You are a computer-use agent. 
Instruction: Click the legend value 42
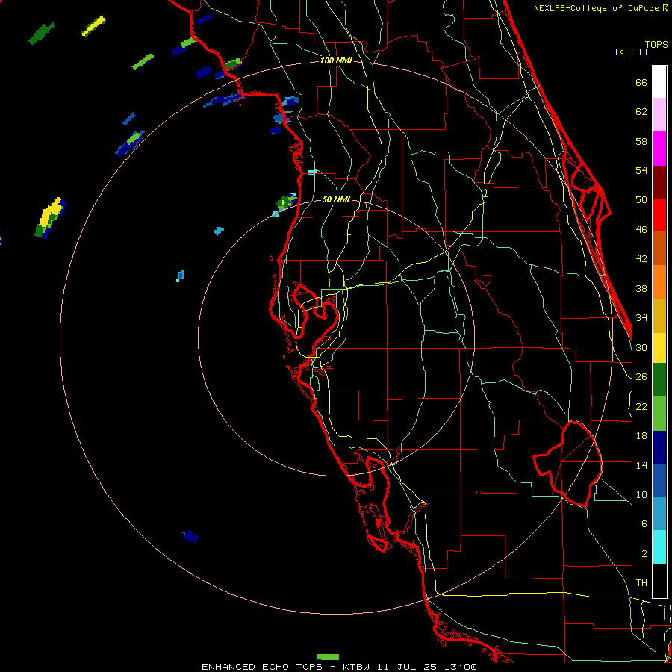tap(641, 259)
